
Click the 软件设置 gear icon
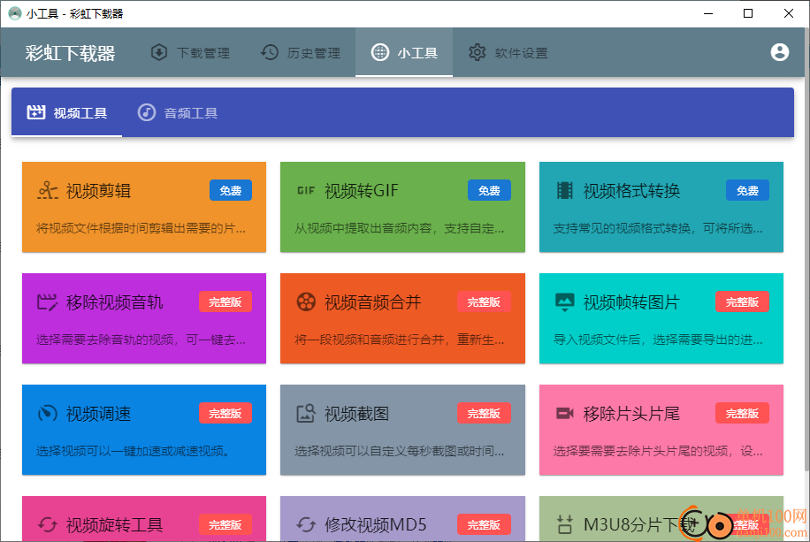477,53
